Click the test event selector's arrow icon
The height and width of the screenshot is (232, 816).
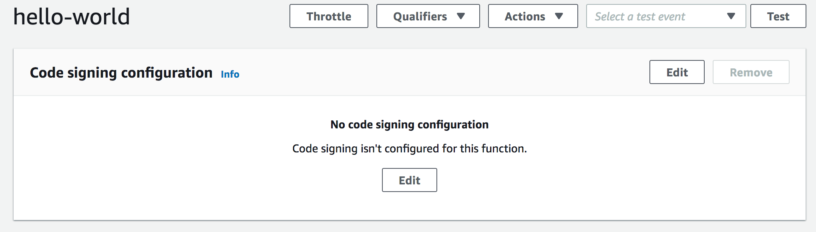pos(731,16)
